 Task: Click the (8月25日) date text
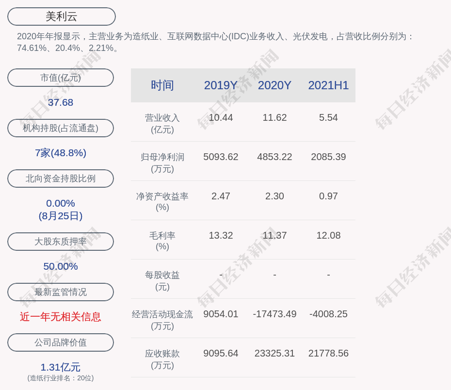61,216
